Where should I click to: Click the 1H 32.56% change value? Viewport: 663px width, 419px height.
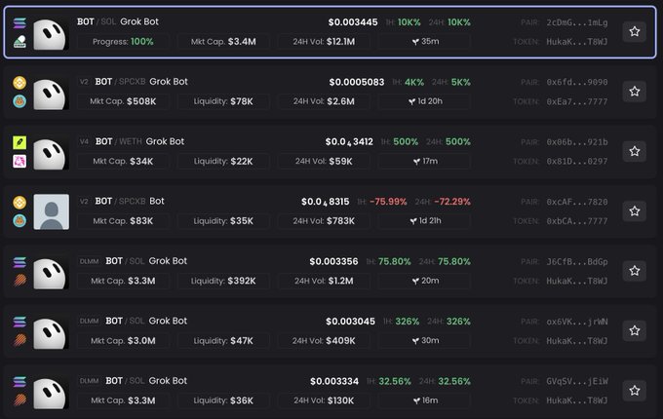click(395, 381)
